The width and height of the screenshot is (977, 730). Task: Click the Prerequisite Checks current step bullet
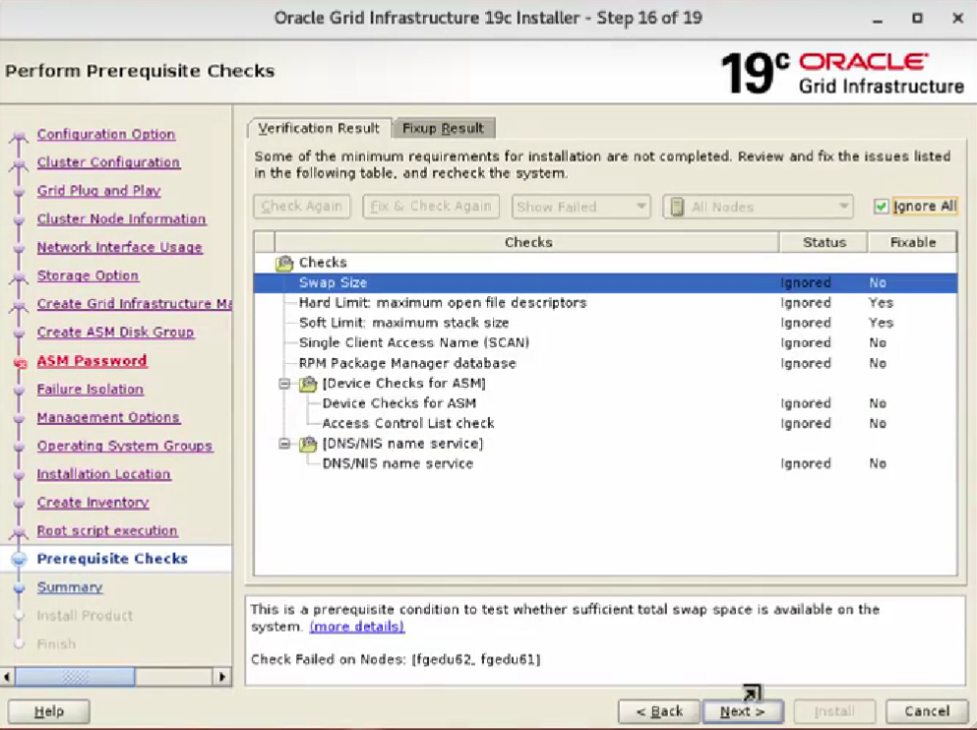(x=20, y=559)
